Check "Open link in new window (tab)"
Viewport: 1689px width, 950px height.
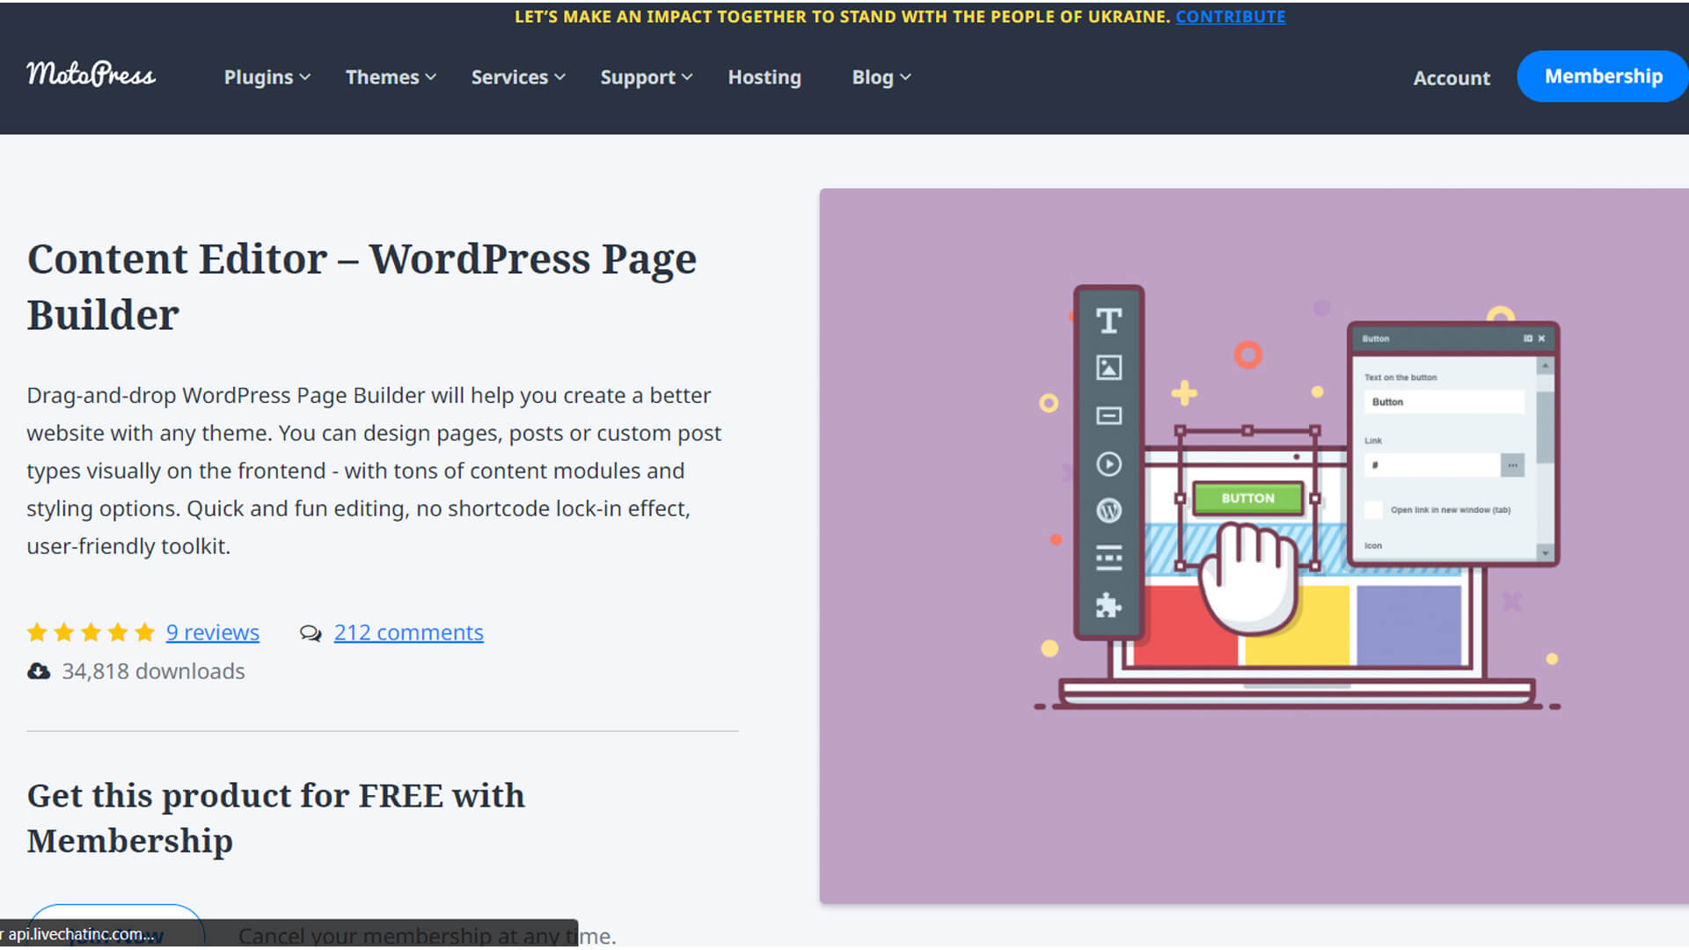coord(1372,509)
